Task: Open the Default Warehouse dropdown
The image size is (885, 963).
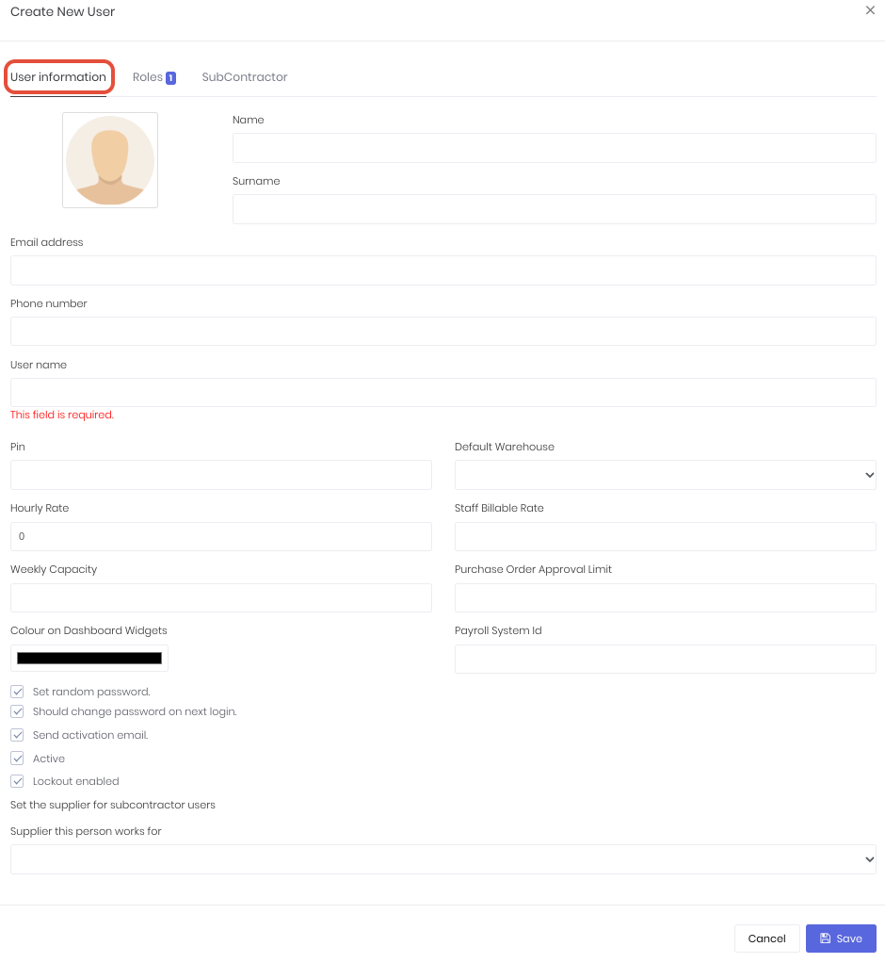Action: 665,475
